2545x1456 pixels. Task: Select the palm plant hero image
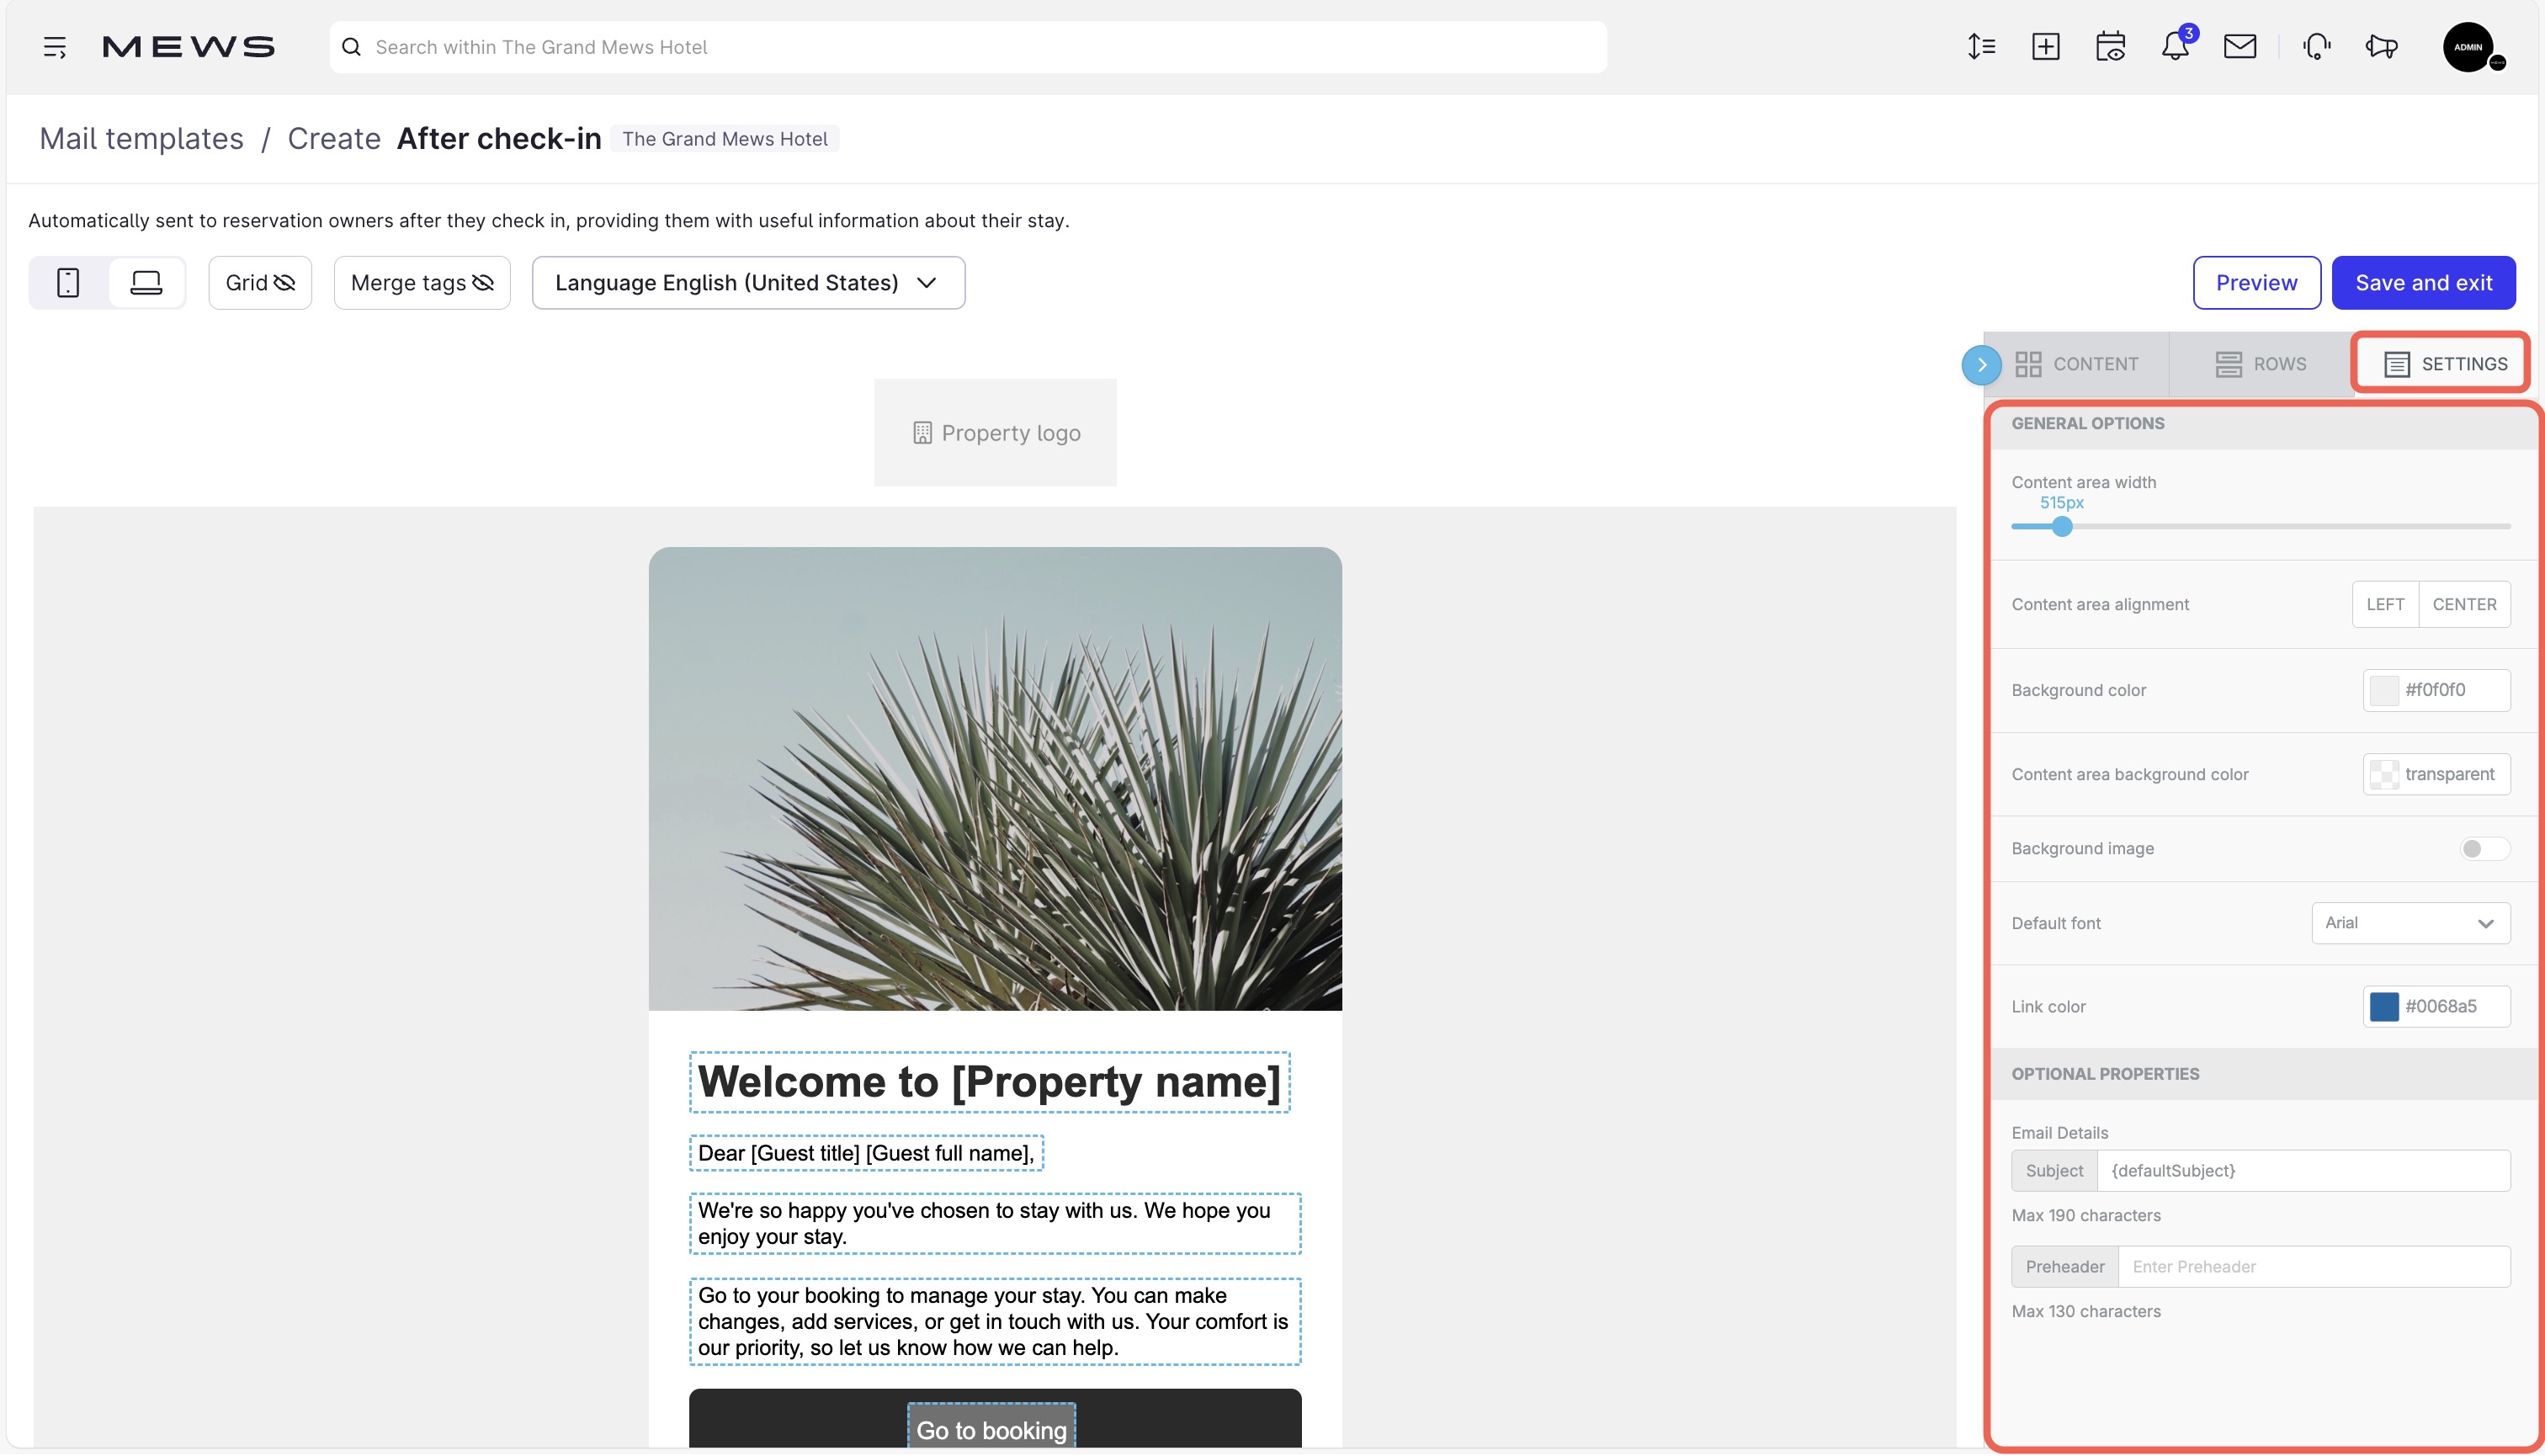click(x=995, y=778)
